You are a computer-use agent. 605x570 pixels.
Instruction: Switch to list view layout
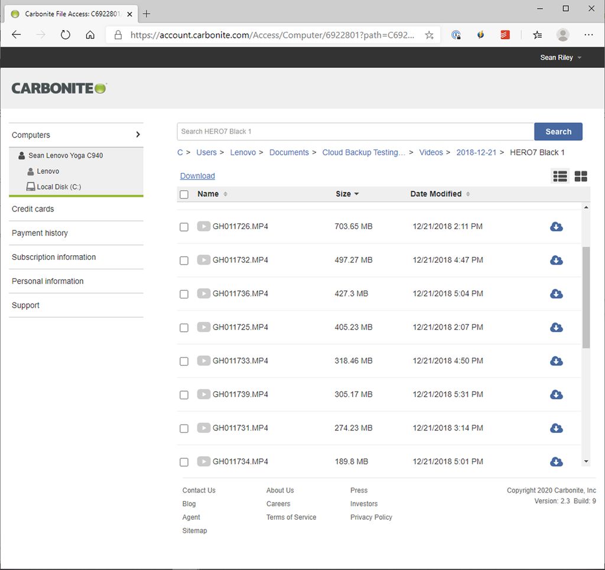pos(560,175)
